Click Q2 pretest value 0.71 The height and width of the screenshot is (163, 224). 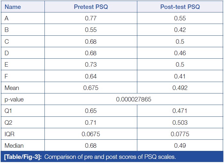(91, 123)
